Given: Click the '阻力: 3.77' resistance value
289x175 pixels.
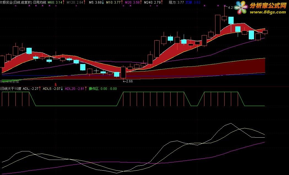Looking at the screenshot, I should (x=176, y=2).
